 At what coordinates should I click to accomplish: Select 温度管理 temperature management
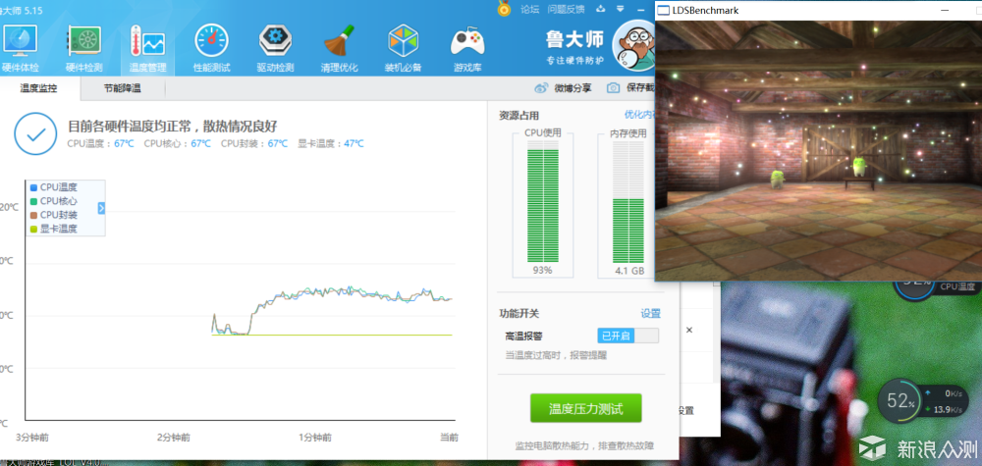click(148, 48)
